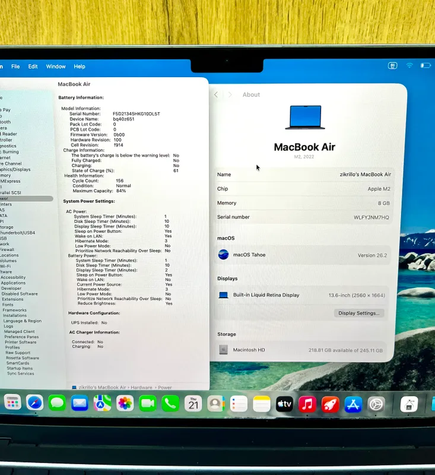The height and width of the screenshot is (475, 435).
Task: Select Managed Client in the sidebar
Action: (x=20, y=331)
